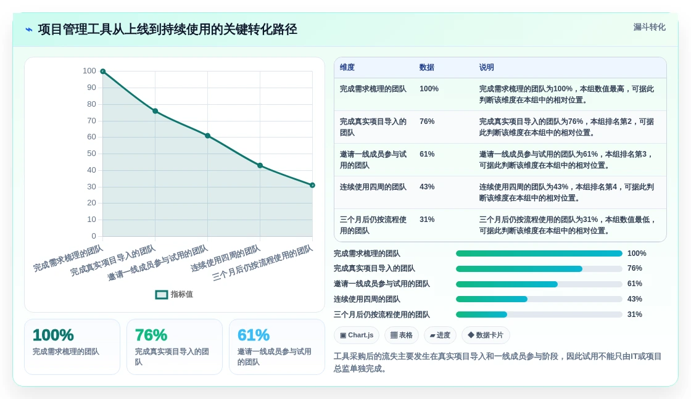Open the 100% data card 完成需求梳理的团队
The width and height of the screenshot is (691, 399).
[x=72, y=347]
